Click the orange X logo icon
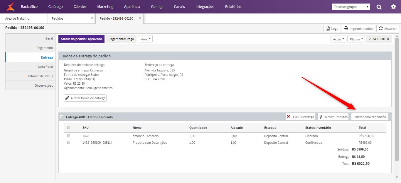Screen dimensions: 401x183 click(x=10, y=6)
